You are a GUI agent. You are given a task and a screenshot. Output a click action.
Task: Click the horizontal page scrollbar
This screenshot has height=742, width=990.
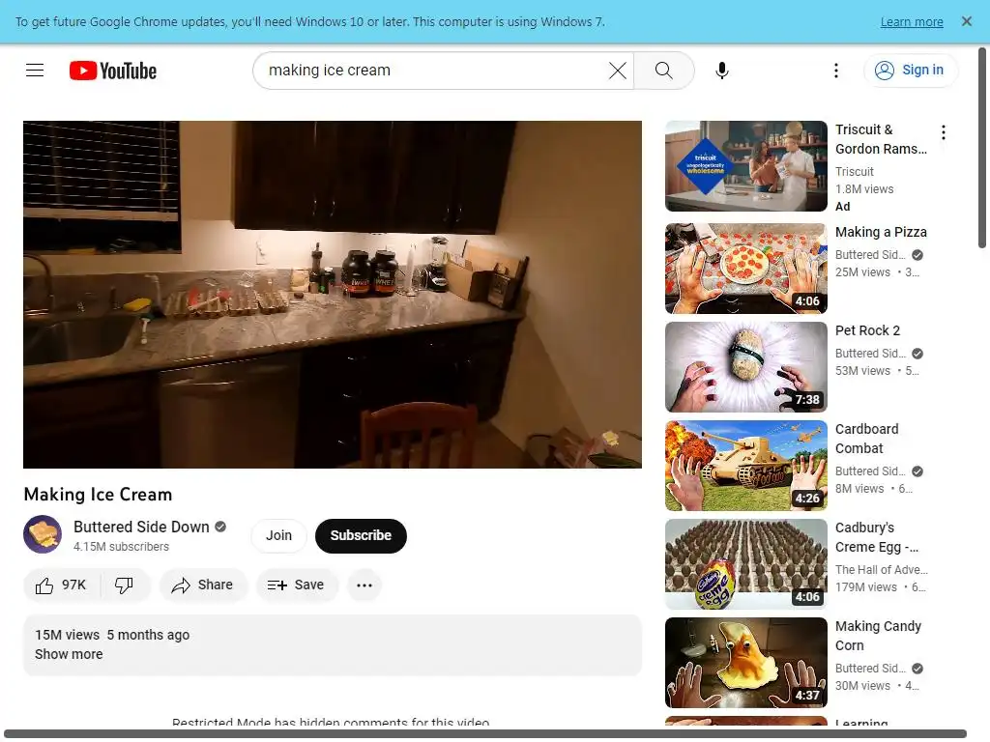click(485, 734)
